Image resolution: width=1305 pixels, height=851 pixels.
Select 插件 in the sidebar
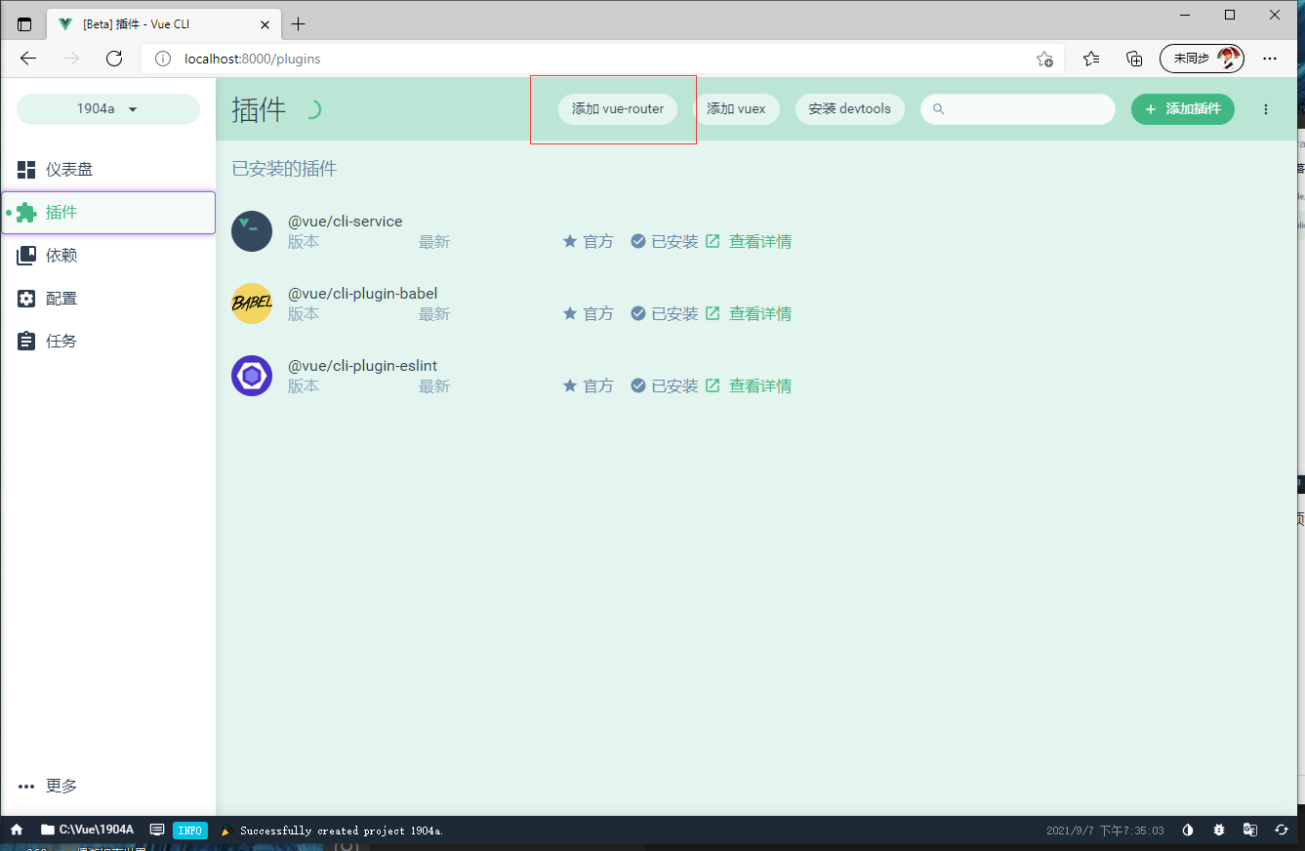point(108,213)
